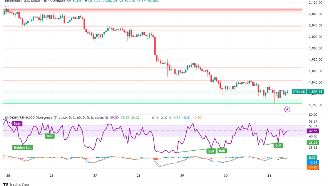Click the blue −0.51 tag on MACD axis
328x186 pixels.
coord(313,163)
